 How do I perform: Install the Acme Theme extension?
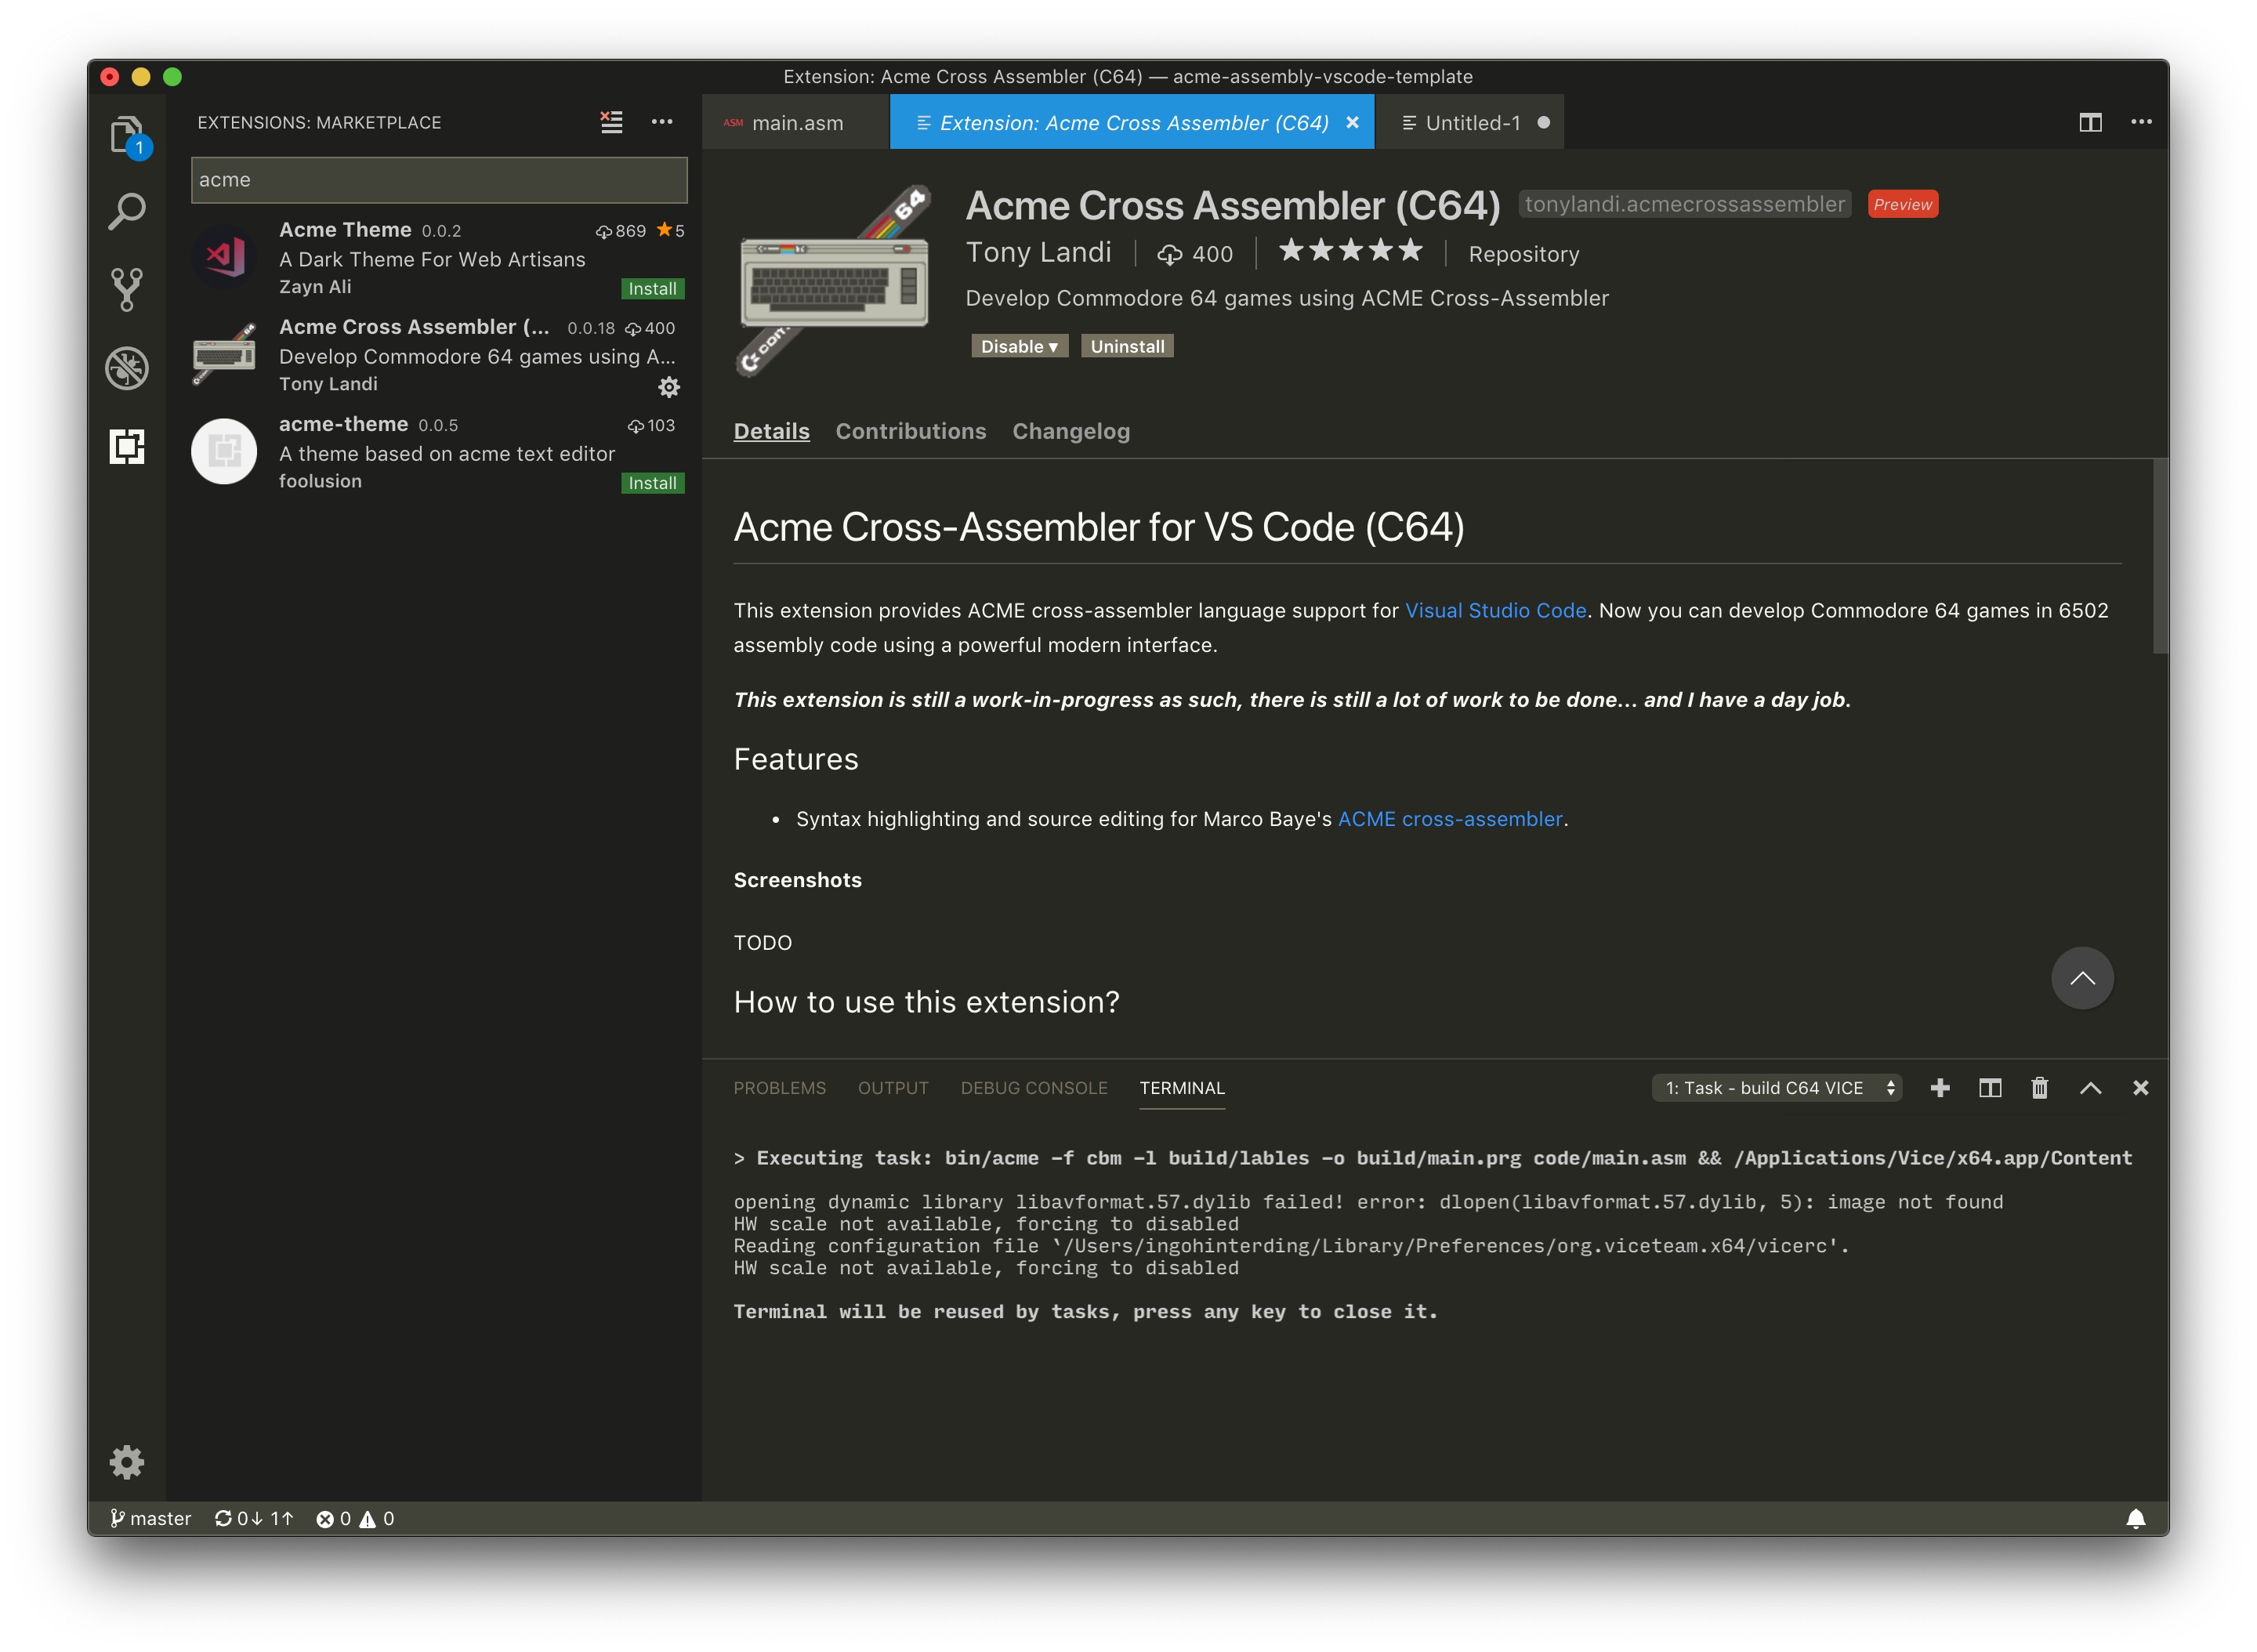pyautogui.click(x=652, y=289)
